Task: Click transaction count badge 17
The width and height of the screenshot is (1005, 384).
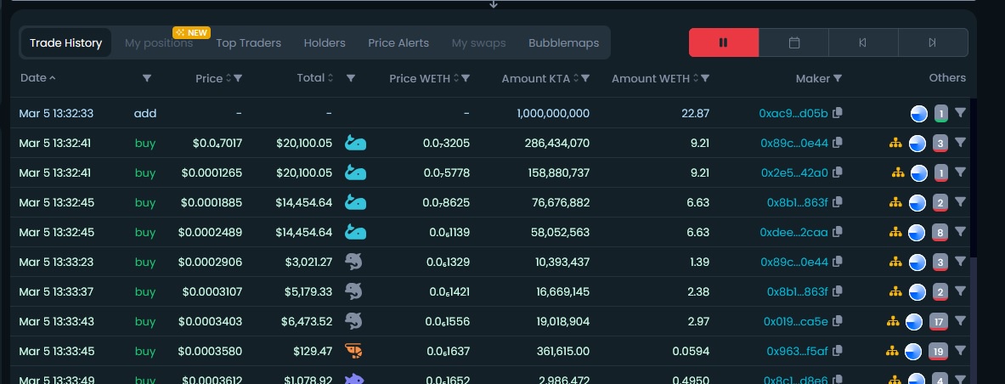Action: [x=939, y=322]
